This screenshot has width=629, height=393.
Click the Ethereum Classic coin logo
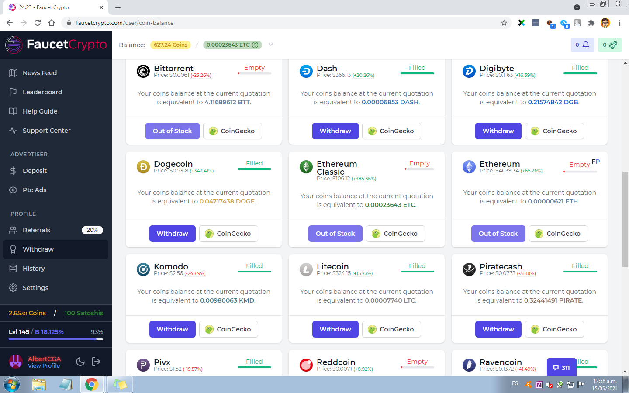(x=306, y=166)
